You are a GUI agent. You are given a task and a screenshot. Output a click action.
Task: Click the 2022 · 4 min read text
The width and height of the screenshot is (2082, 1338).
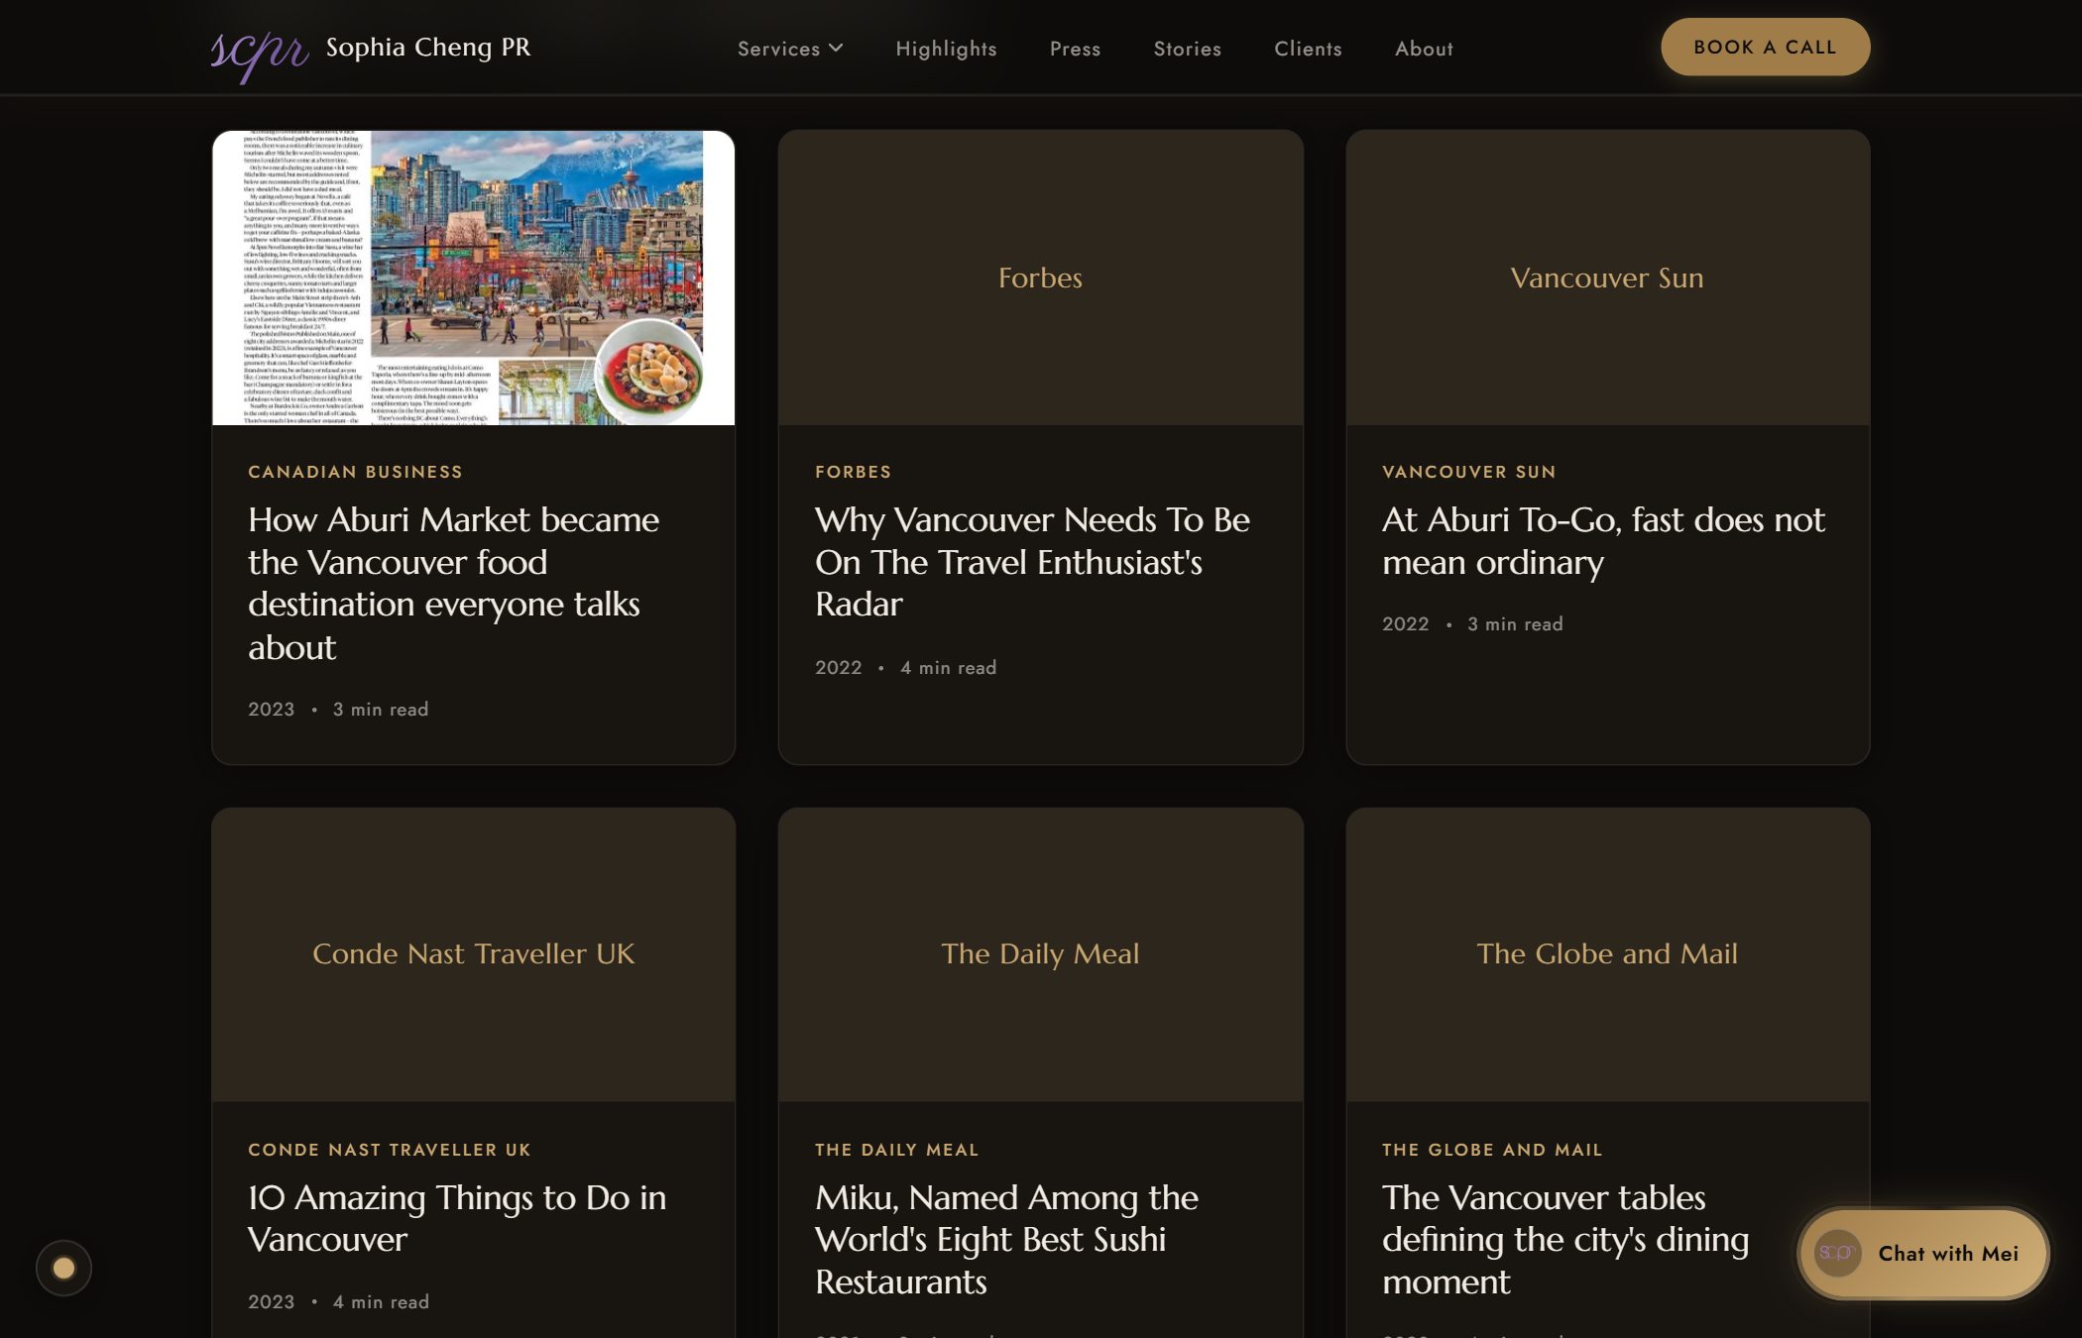(905, 668)
